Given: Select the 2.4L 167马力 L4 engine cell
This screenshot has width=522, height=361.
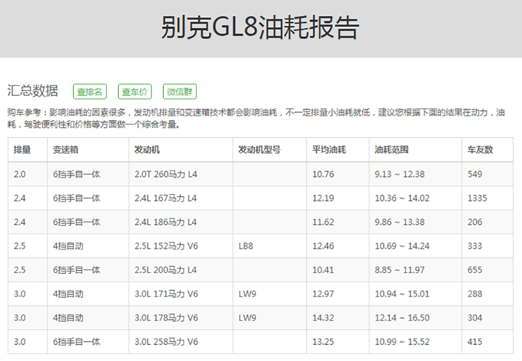Looking at the screenshot, I should click(166, 198).
